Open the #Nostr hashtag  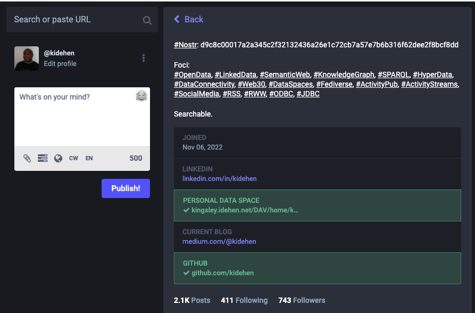pos(186,45)
